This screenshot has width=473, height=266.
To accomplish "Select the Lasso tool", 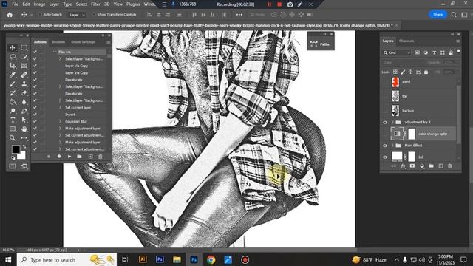I will point(13,57).
